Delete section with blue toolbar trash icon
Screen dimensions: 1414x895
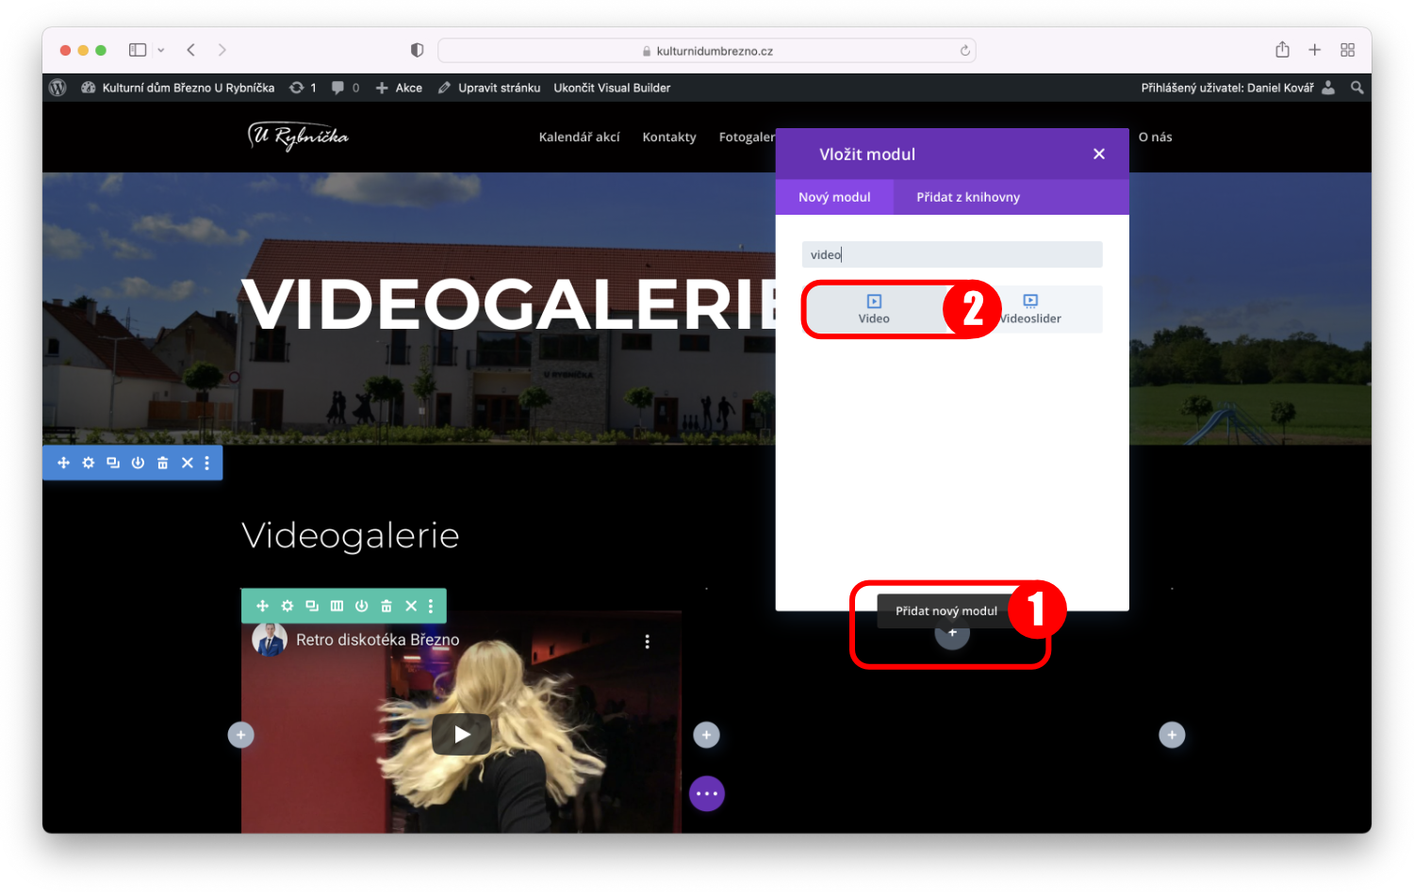point(162,463)
